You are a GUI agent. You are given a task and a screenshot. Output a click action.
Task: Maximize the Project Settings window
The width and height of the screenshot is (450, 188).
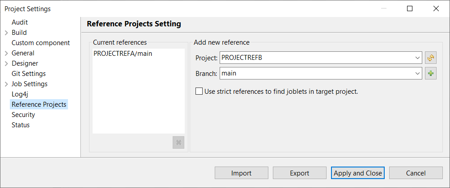[x=410, y=8]
